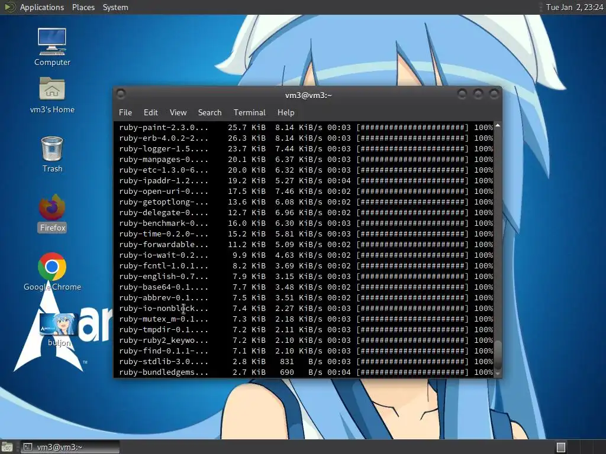Open the Places menu in the top panel
Screen dimensions: 606x454
tap(83, 7)
